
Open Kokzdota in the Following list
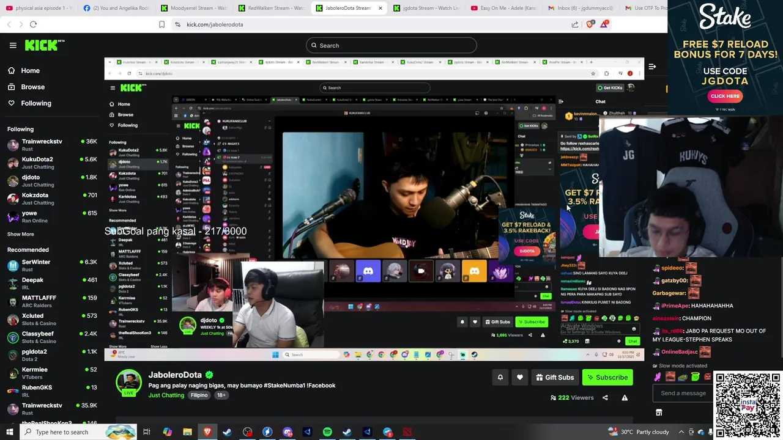pyautogui.click(x=52, y=199)
